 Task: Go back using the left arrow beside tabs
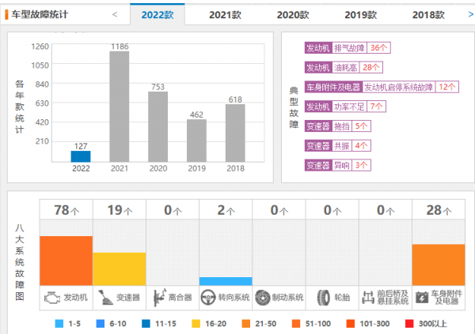pyautogui.click(x=115, y=14)
